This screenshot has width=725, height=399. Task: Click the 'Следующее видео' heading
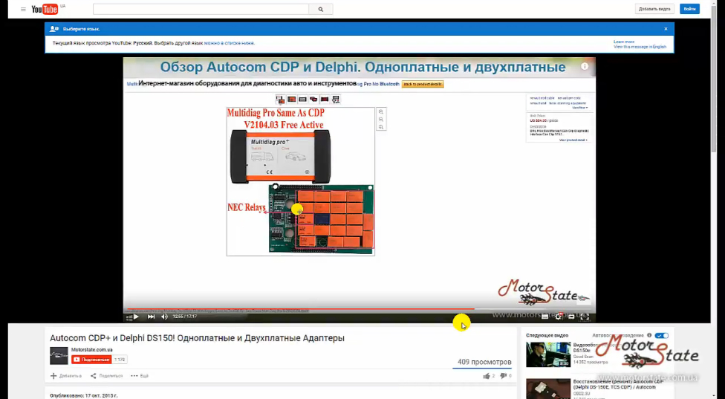[547, 335]
